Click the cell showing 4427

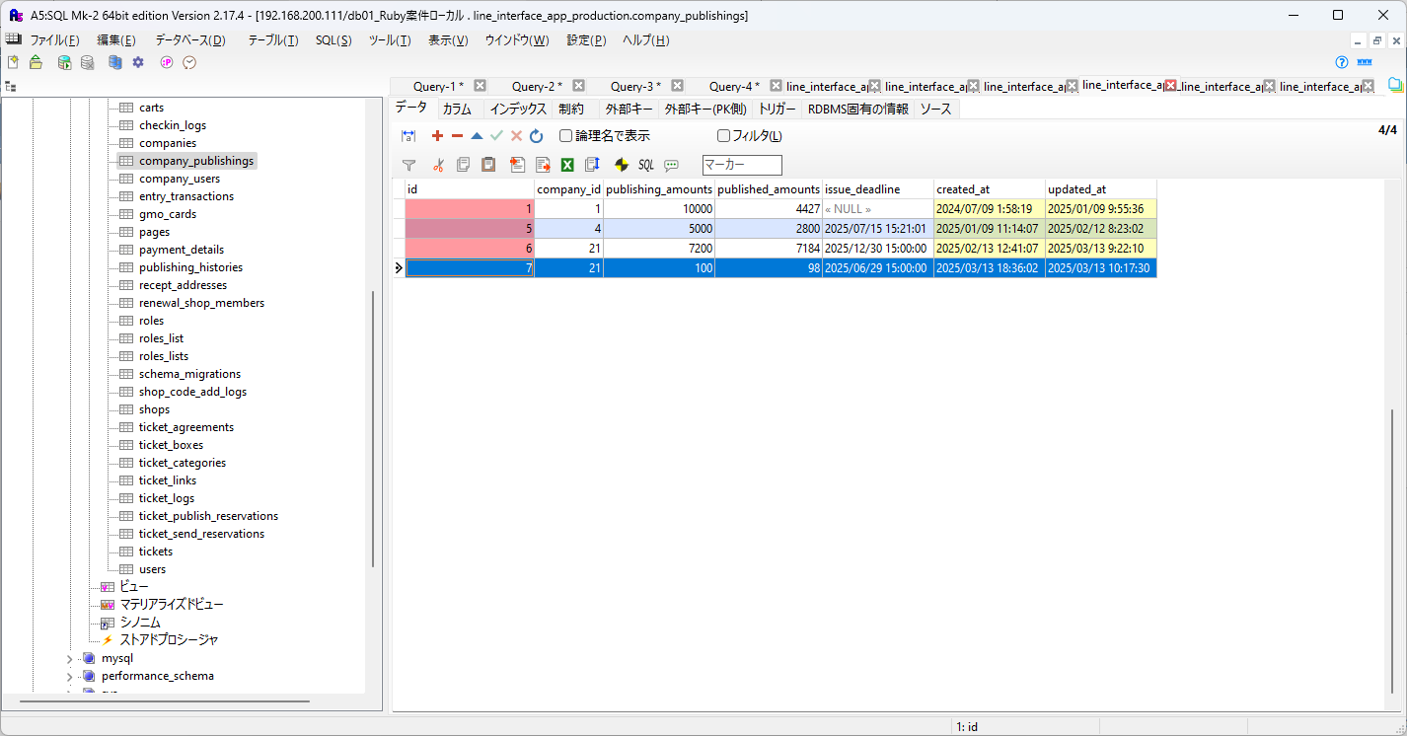769,209
